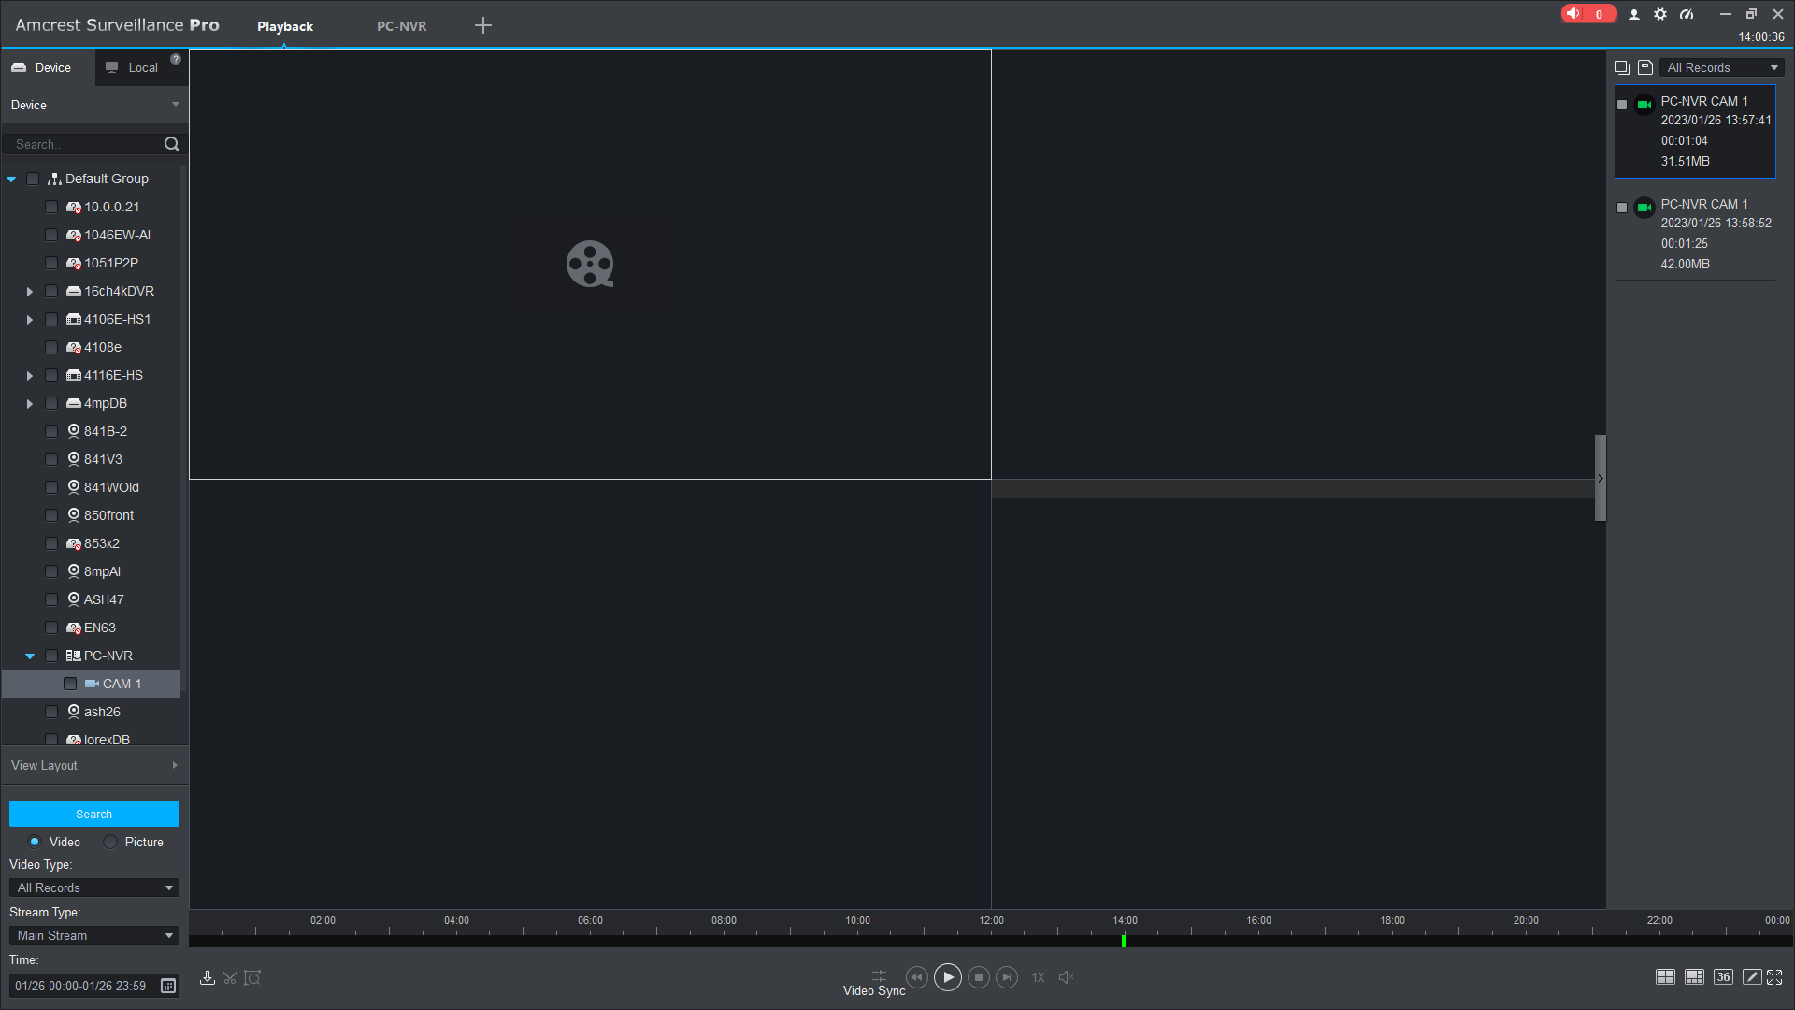Viewport: 1795px width, 1010px height.
Task: Open the system performance gauge icon
Action: [1687, 14]
